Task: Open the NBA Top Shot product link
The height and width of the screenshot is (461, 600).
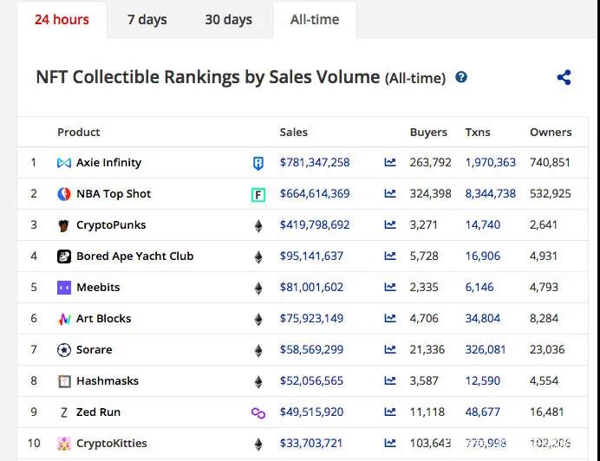Action: point(114,194)
